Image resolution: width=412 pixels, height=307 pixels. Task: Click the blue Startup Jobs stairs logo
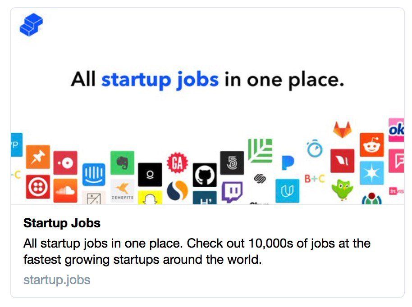click(x=31, y=24)
